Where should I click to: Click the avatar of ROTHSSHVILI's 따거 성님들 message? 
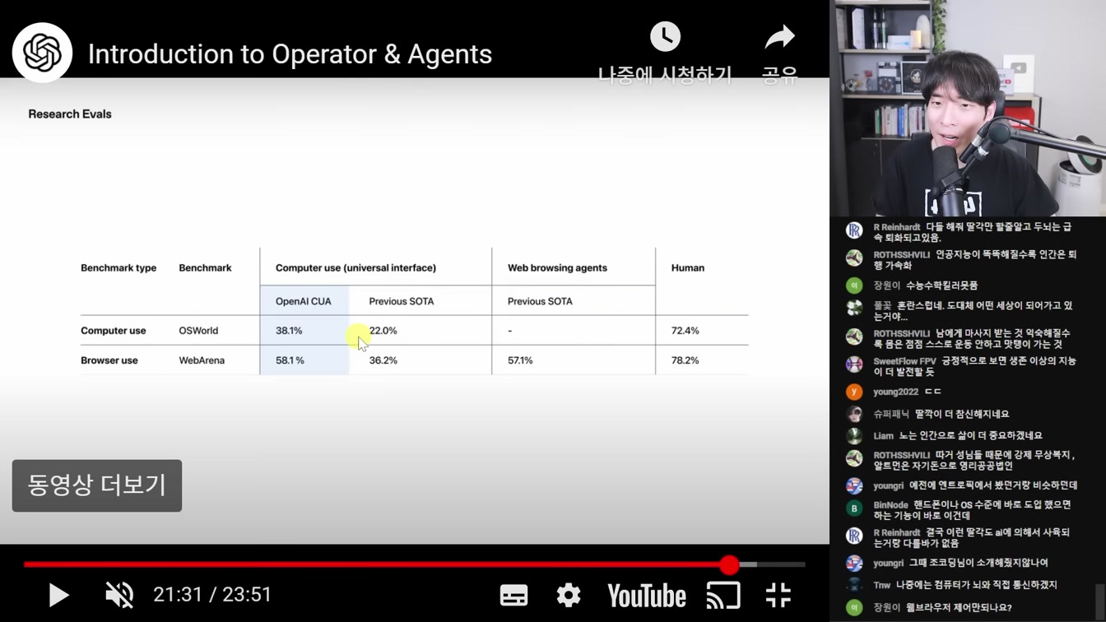click(854, 457)
